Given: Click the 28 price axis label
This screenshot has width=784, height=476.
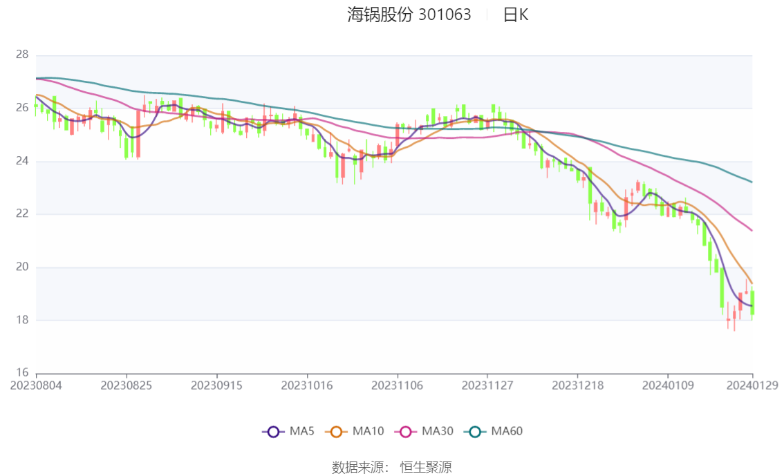Looking at the screenshot, I should 22,55.
